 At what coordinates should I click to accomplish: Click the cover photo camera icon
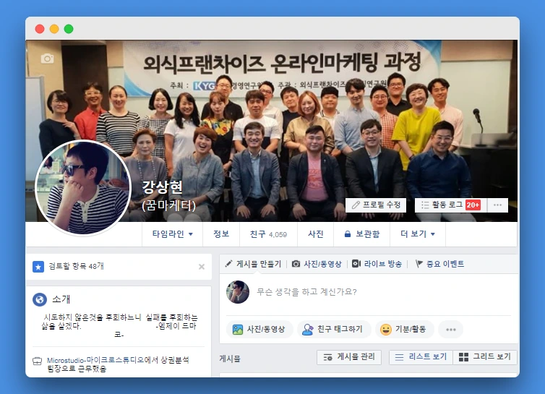pyautogui.click(x=47, y=59)
